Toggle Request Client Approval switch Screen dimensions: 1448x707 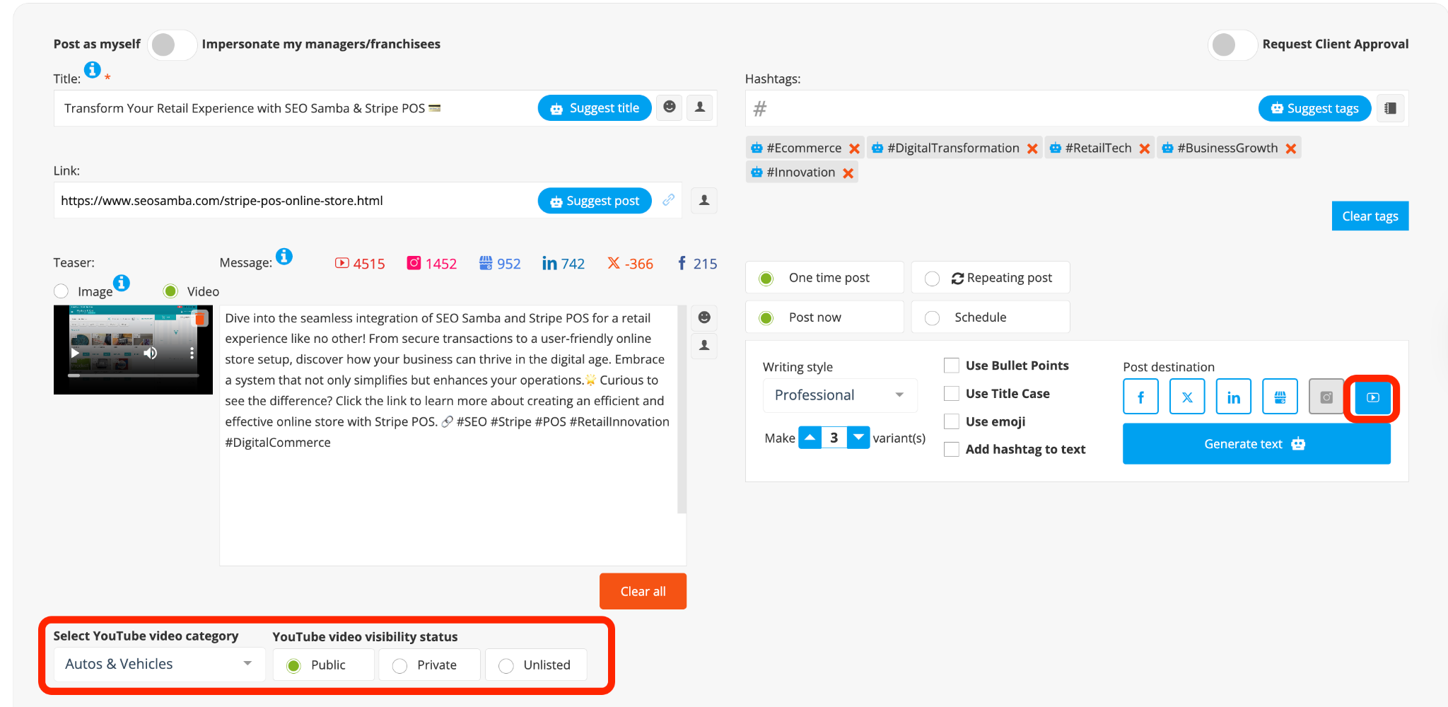pos(1232,45)
